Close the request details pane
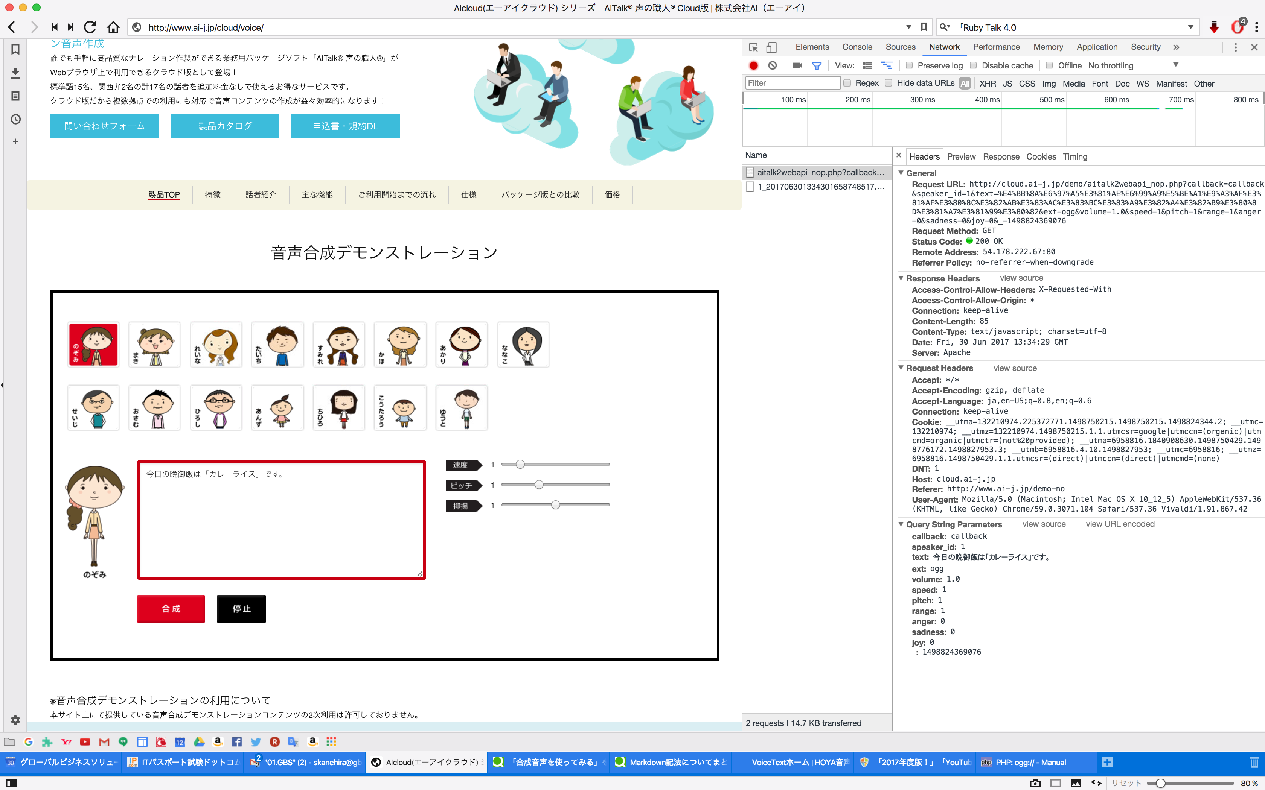Image resolution: width=1265 pixels, height=790 pixels. click(x=899, y=155)
